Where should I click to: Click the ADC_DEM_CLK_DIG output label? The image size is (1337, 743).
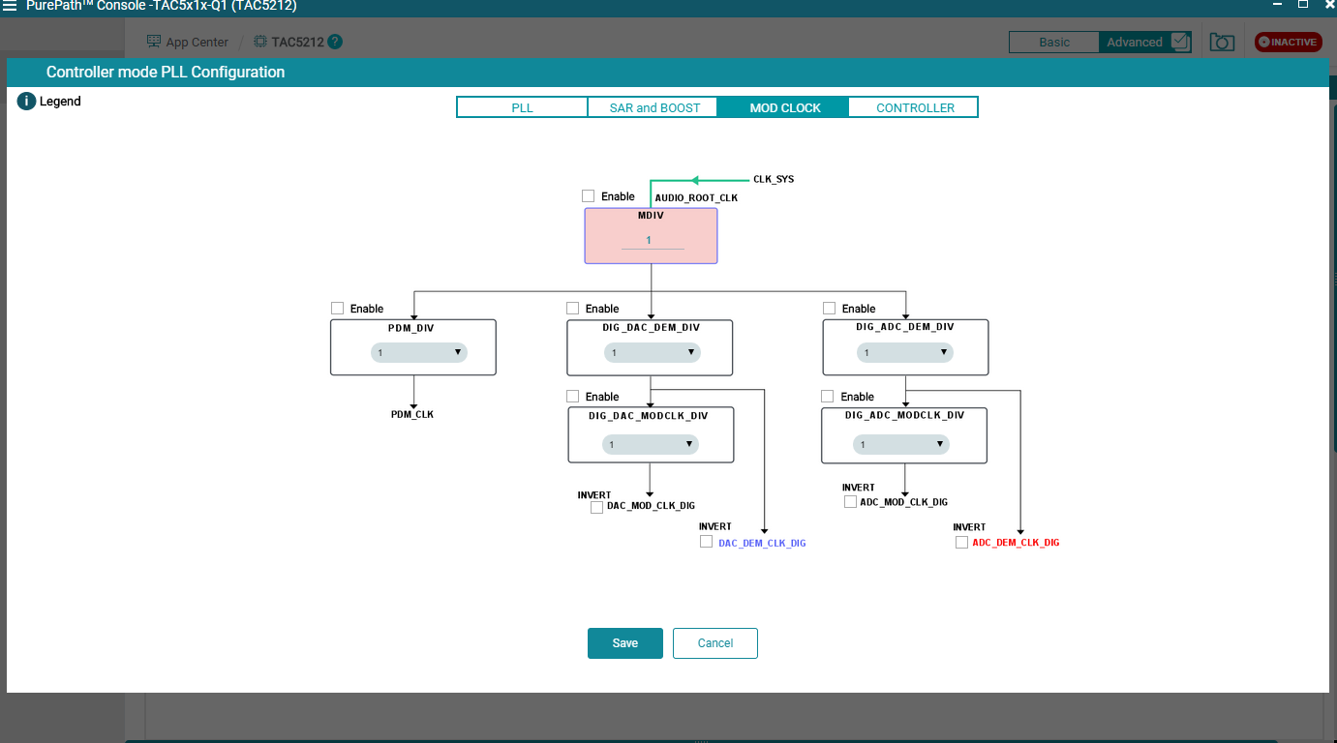[x=1016, y=543]
